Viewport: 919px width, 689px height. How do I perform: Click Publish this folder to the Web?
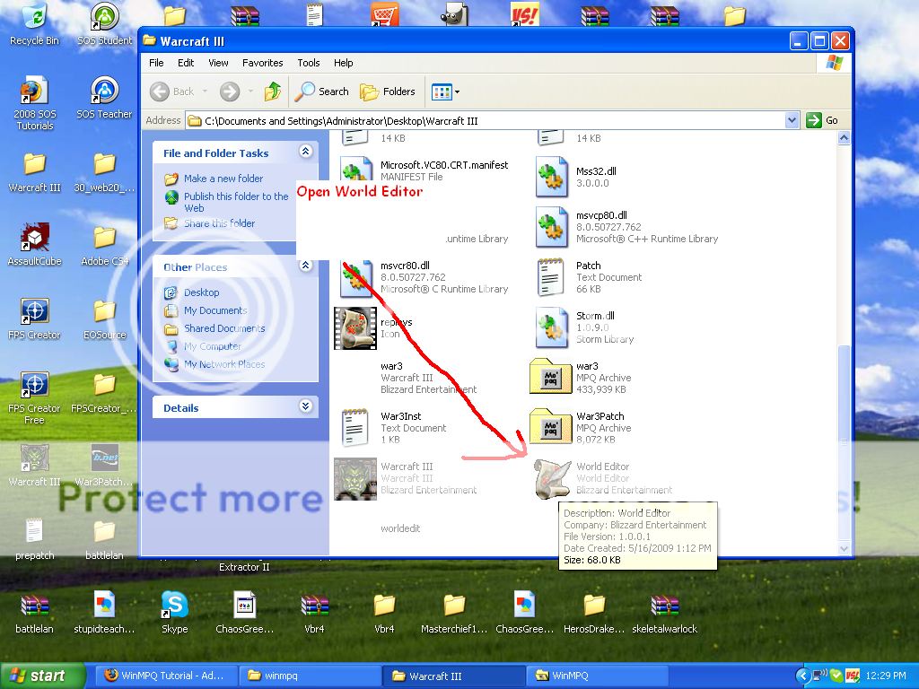pyautogui.click(x=236, y=202)
